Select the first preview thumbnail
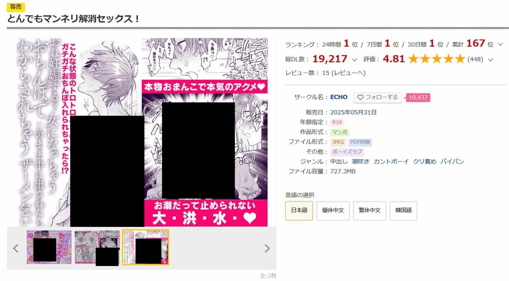509x281 pixels. (x=49, y=247)
